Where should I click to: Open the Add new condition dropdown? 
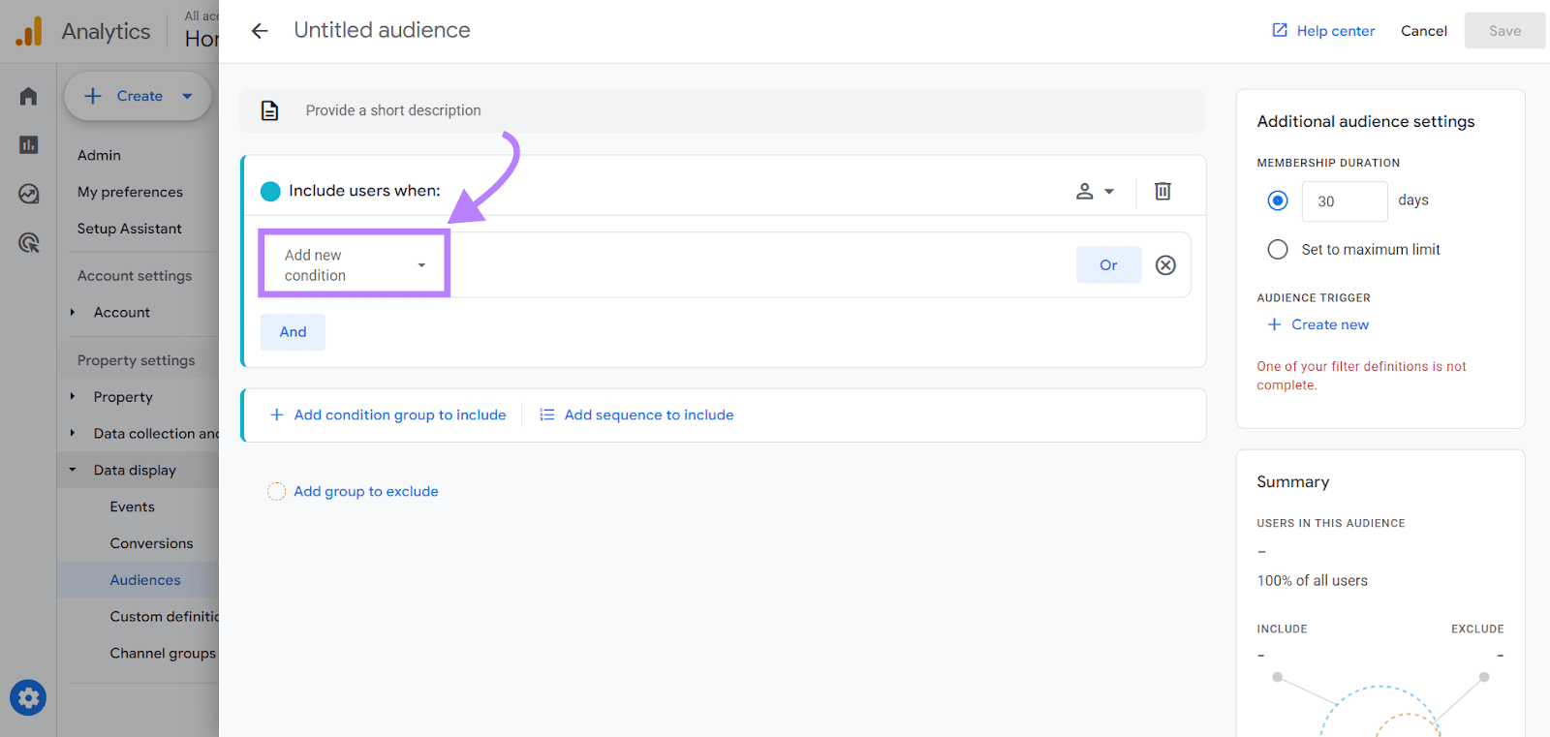354,265
